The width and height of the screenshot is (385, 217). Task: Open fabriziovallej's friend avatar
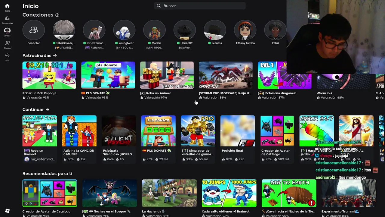[x=64, y=30]
